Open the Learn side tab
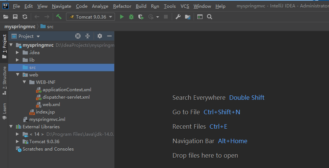 point(4,111)
